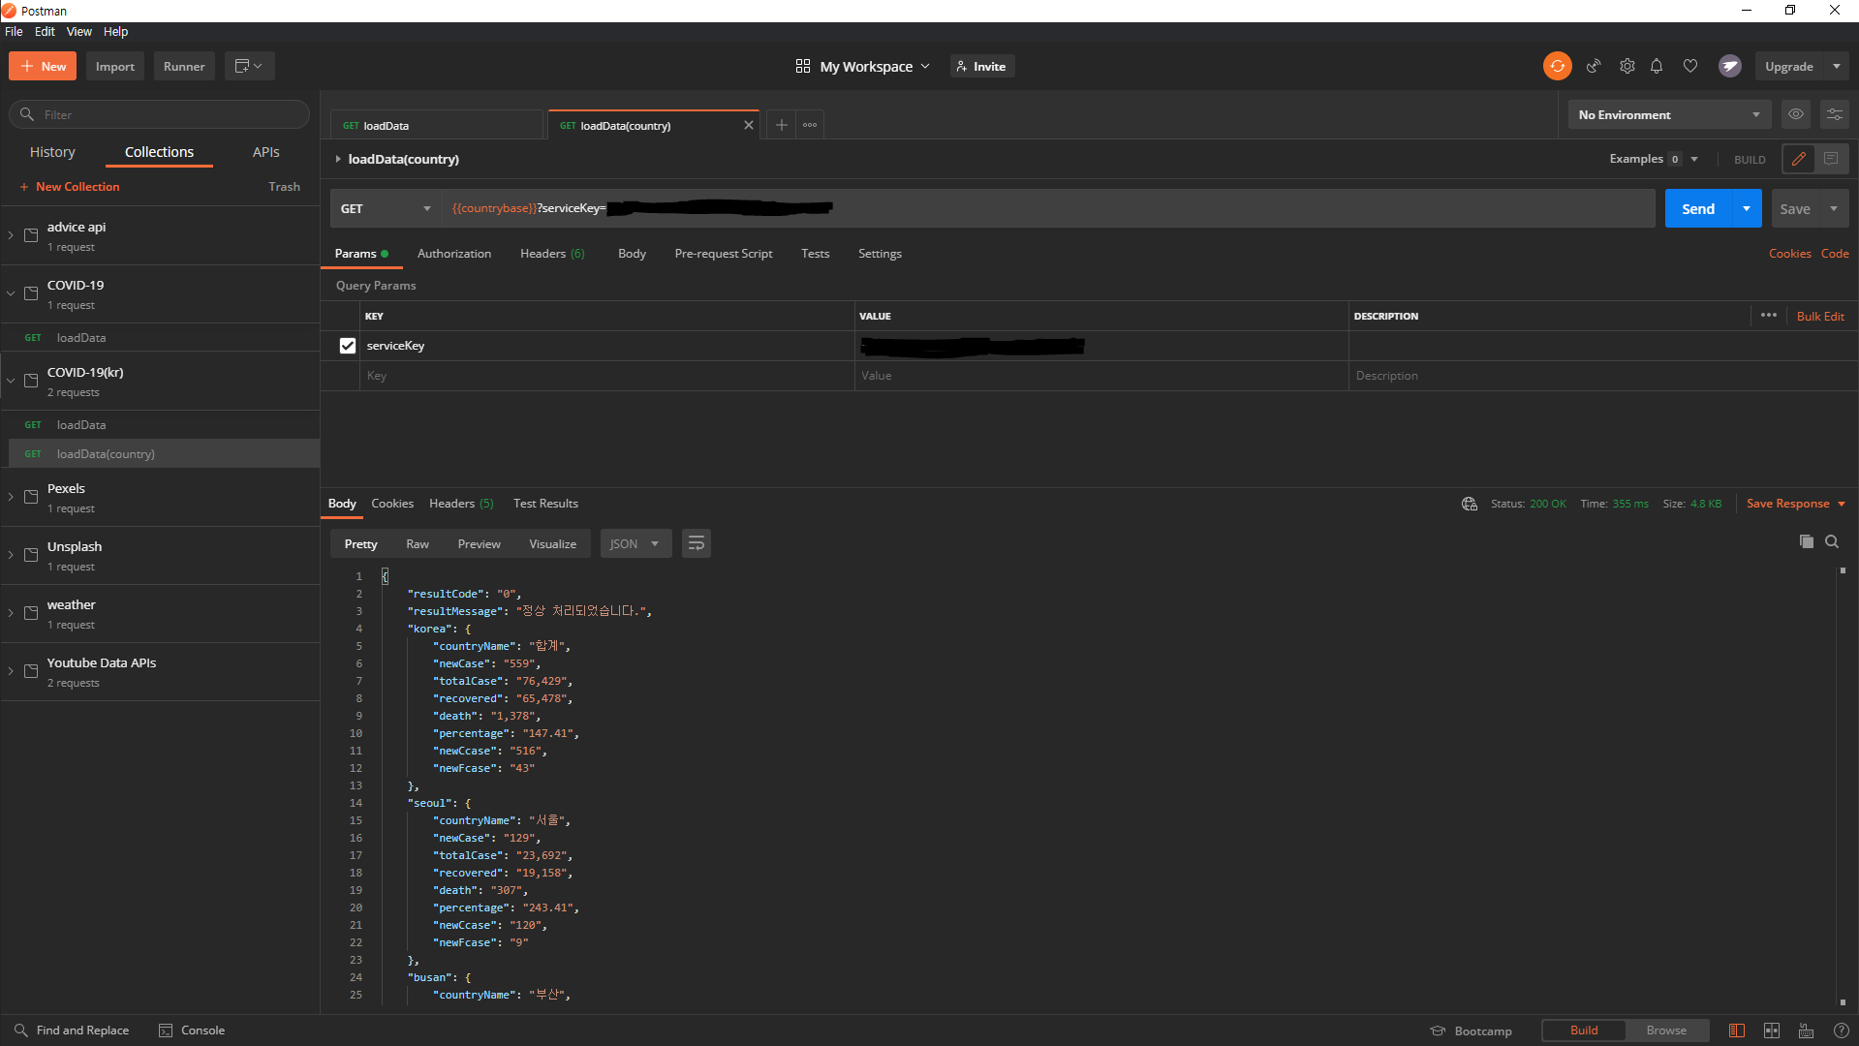The height and width of the screenshot is (1046, 1859).
Task: Open the GET method dropdown
Action: (x=386, y=208)
